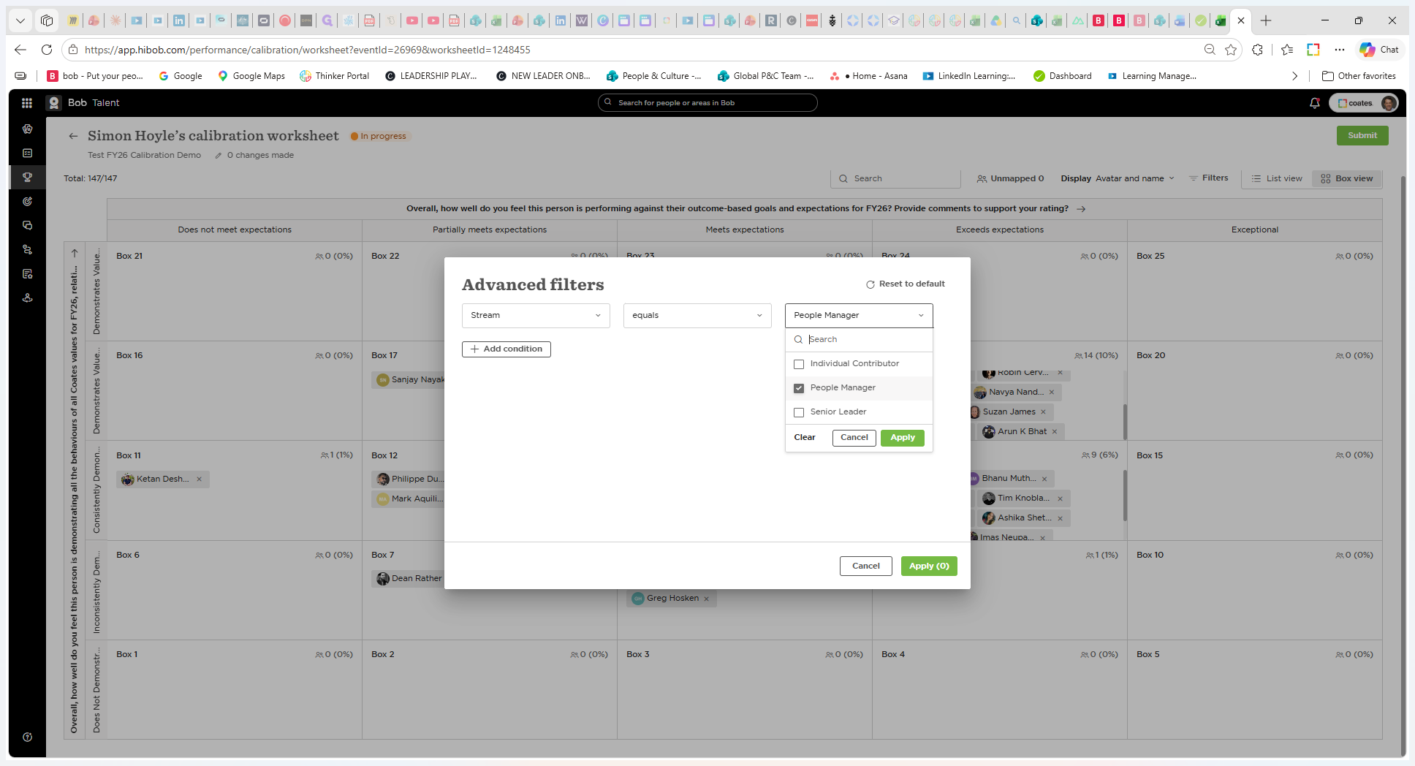Expand the Stream field dropdown

[536, 316]
